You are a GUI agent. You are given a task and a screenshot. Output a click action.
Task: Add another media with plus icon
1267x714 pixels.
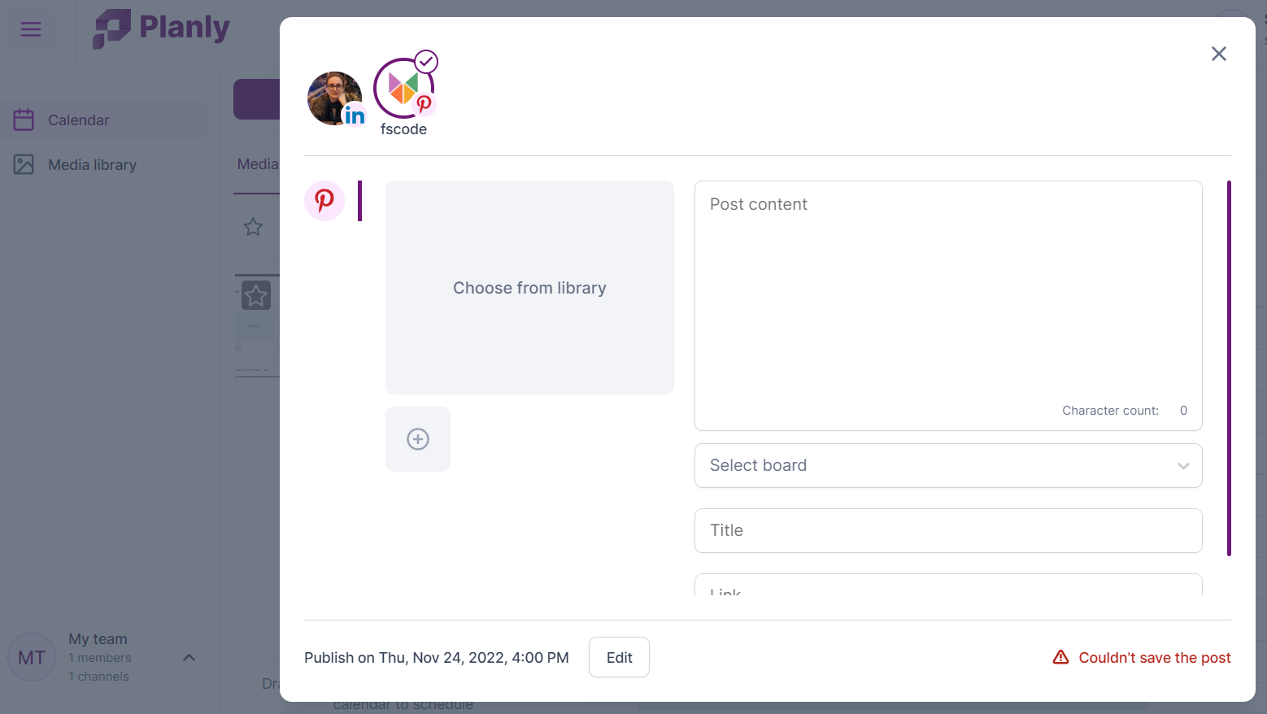[418, 439]
